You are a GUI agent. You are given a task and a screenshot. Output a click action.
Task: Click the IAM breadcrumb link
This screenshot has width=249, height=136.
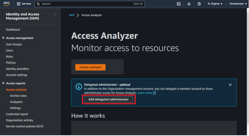click(72, 15)
